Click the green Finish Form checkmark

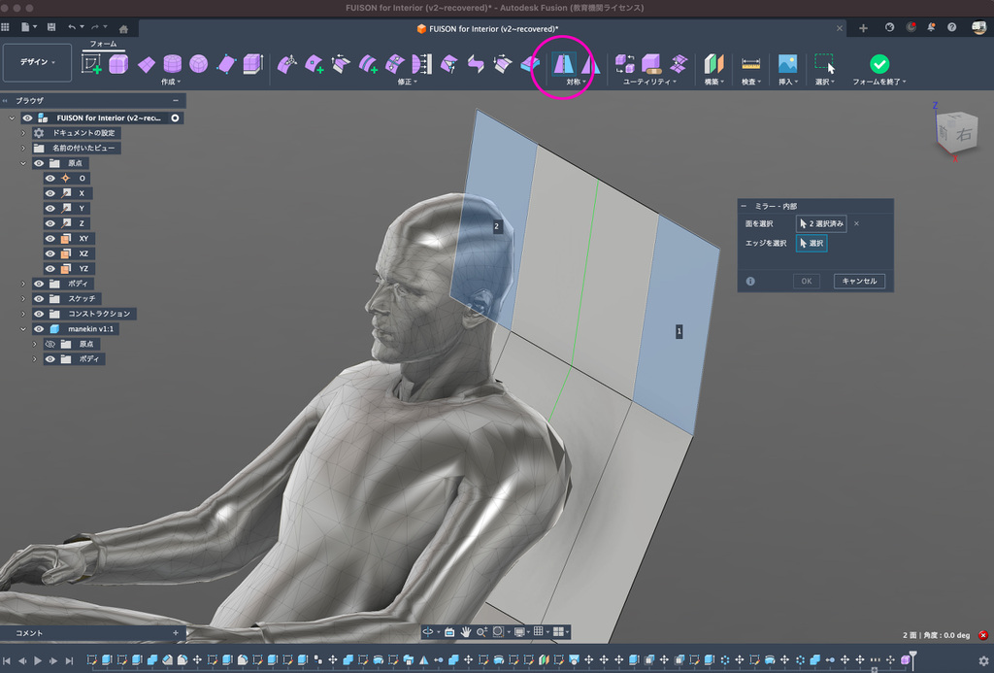pyautogui.click(x=878, y=64)
